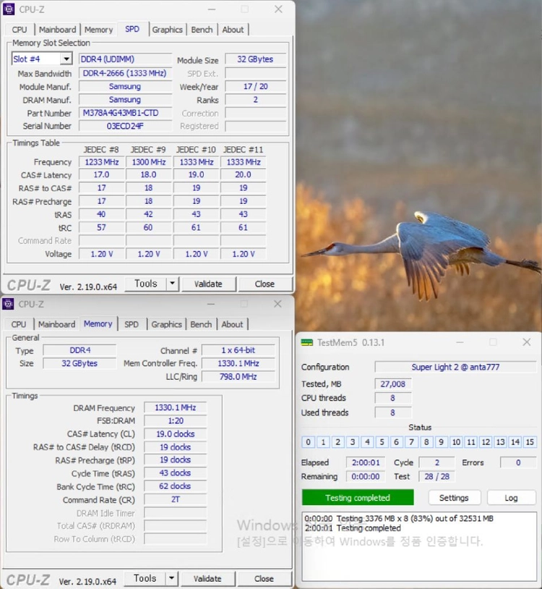This screenshot has width=542, height=589.
Task: Open the CPU tab in top CPU-Z window
Action: (19, 30)
